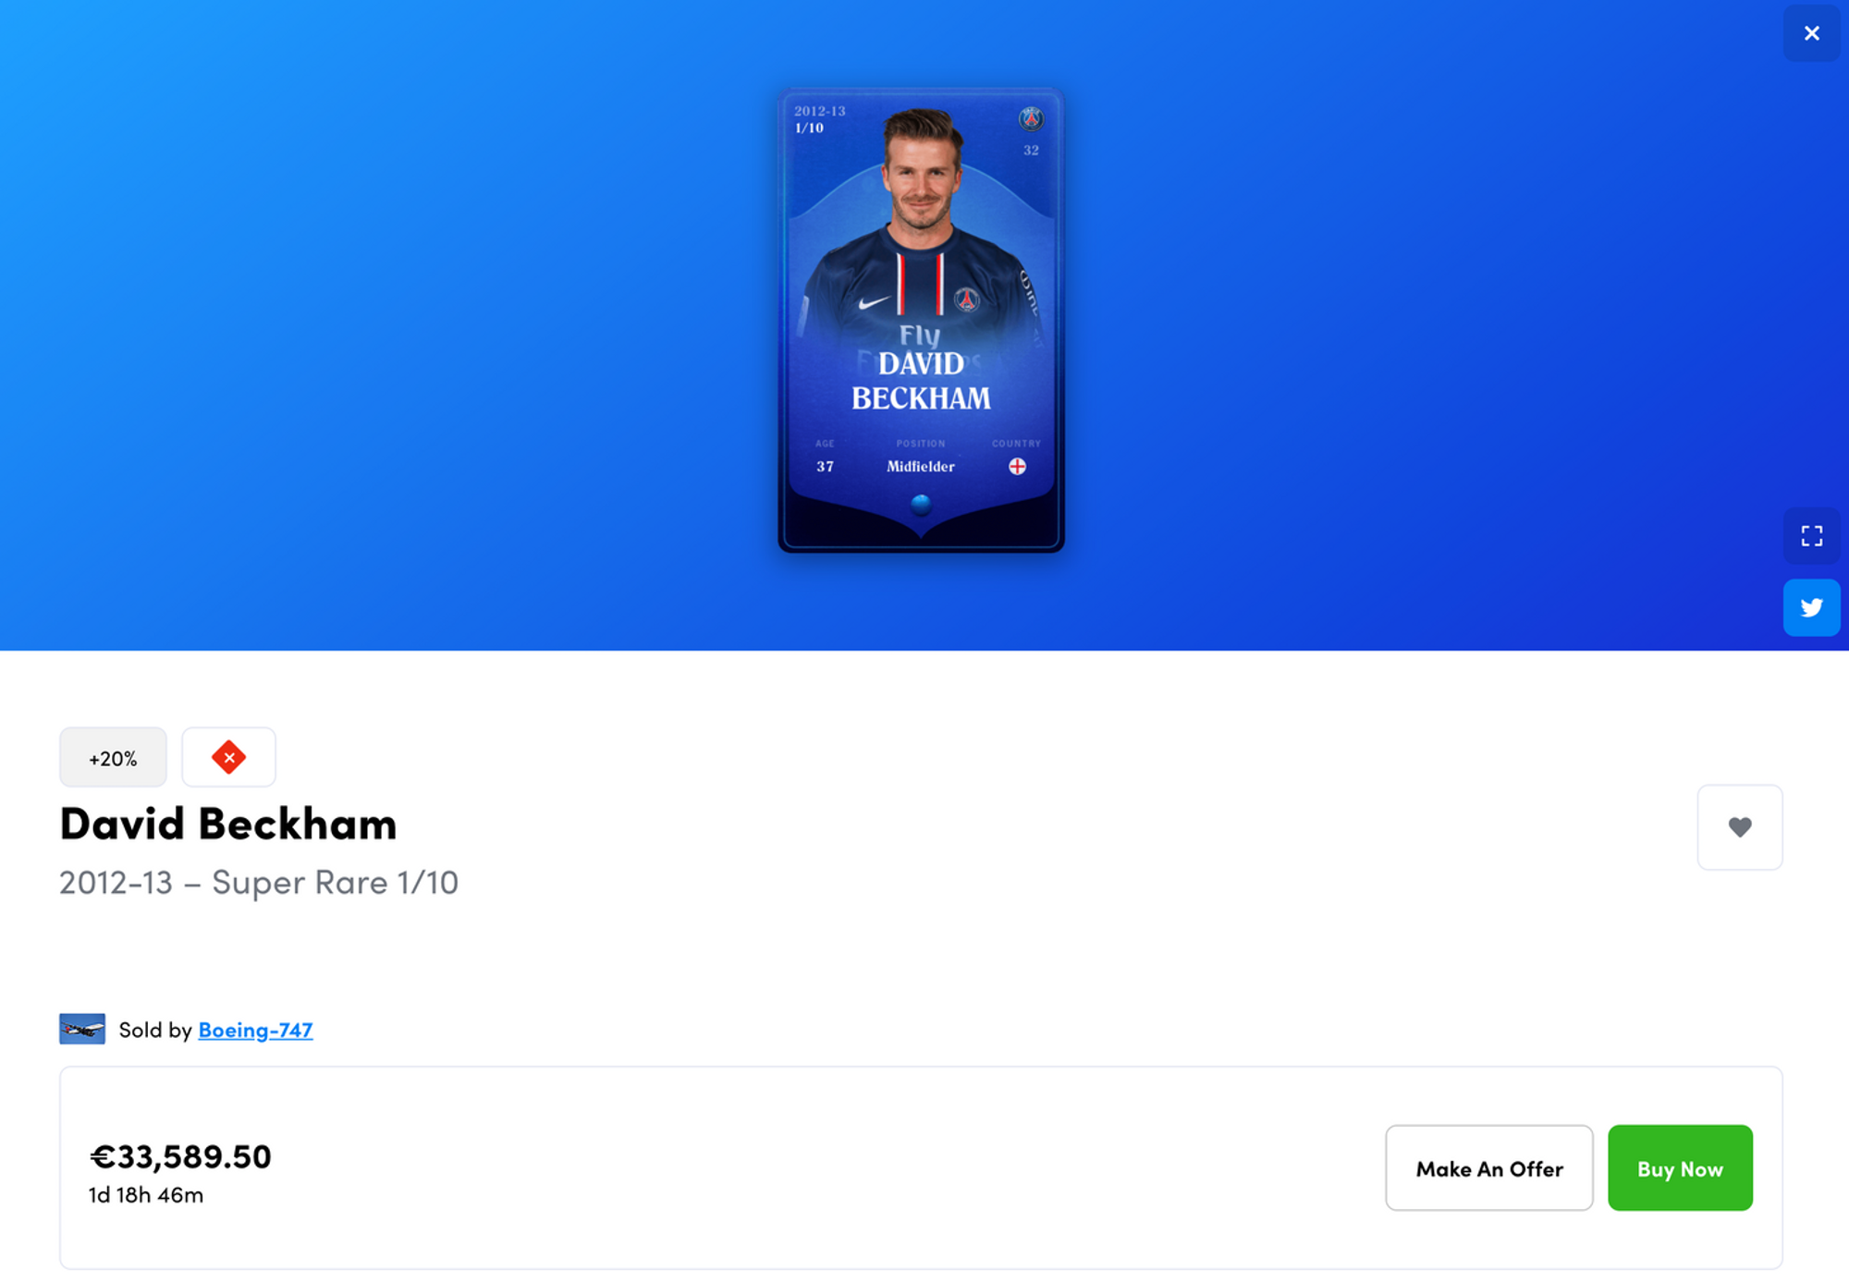Click the 1d 18h 46m countdown

[x=146, y=1195]
